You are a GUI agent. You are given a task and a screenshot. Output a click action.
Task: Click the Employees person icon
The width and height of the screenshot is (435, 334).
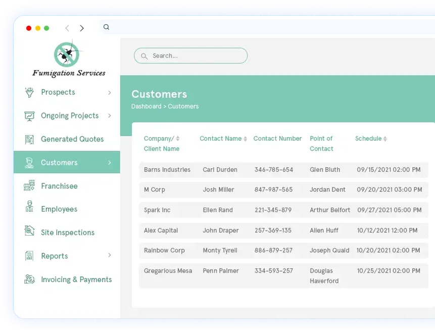(29, 209)
